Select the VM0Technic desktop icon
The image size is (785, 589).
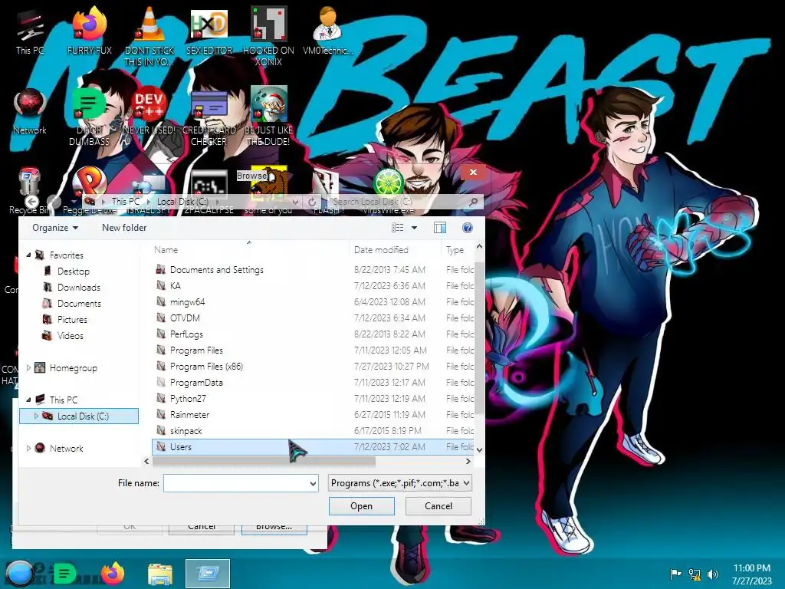click(328, 31)
